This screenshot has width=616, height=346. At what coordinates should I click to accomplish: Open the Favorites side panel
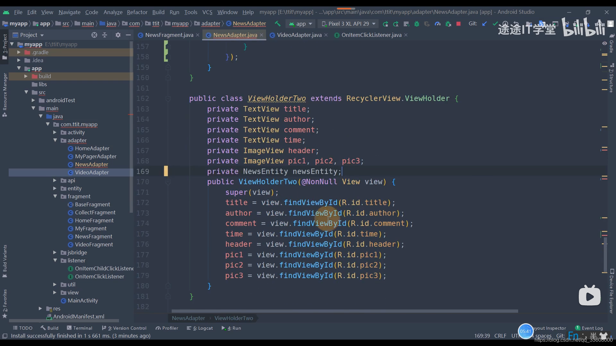click(4, 303)
